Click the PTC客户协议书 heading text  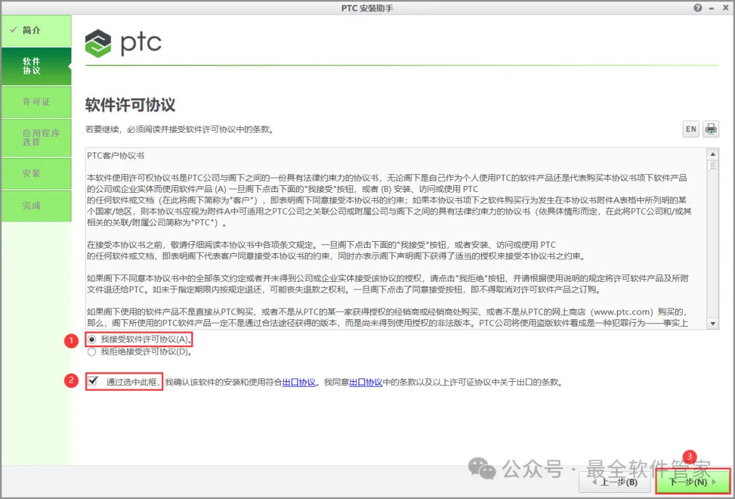tap(116, 156)
